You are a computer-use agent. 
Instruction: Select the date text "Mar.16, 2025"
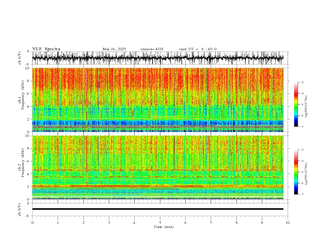(x=114, y=49)
